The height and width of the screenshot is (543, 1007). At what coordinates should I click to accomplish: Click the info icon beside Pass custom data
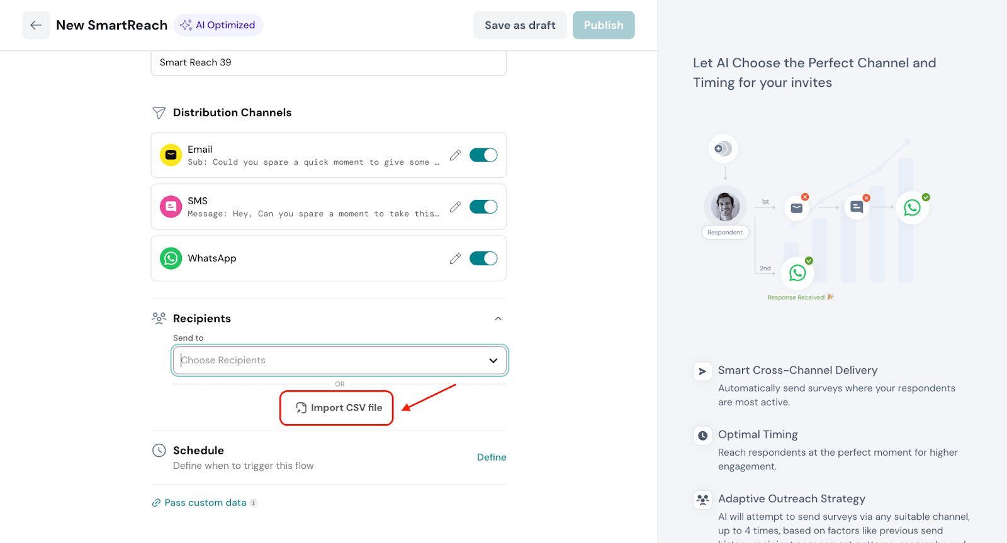254,503
